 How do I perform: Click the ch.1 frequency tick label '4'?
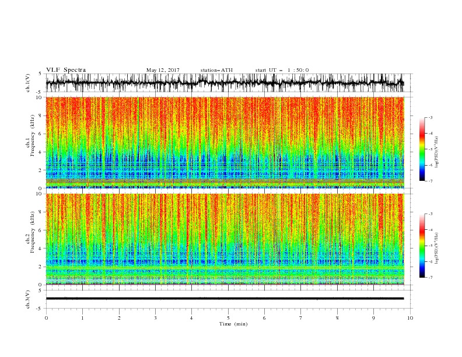point(41,152)
